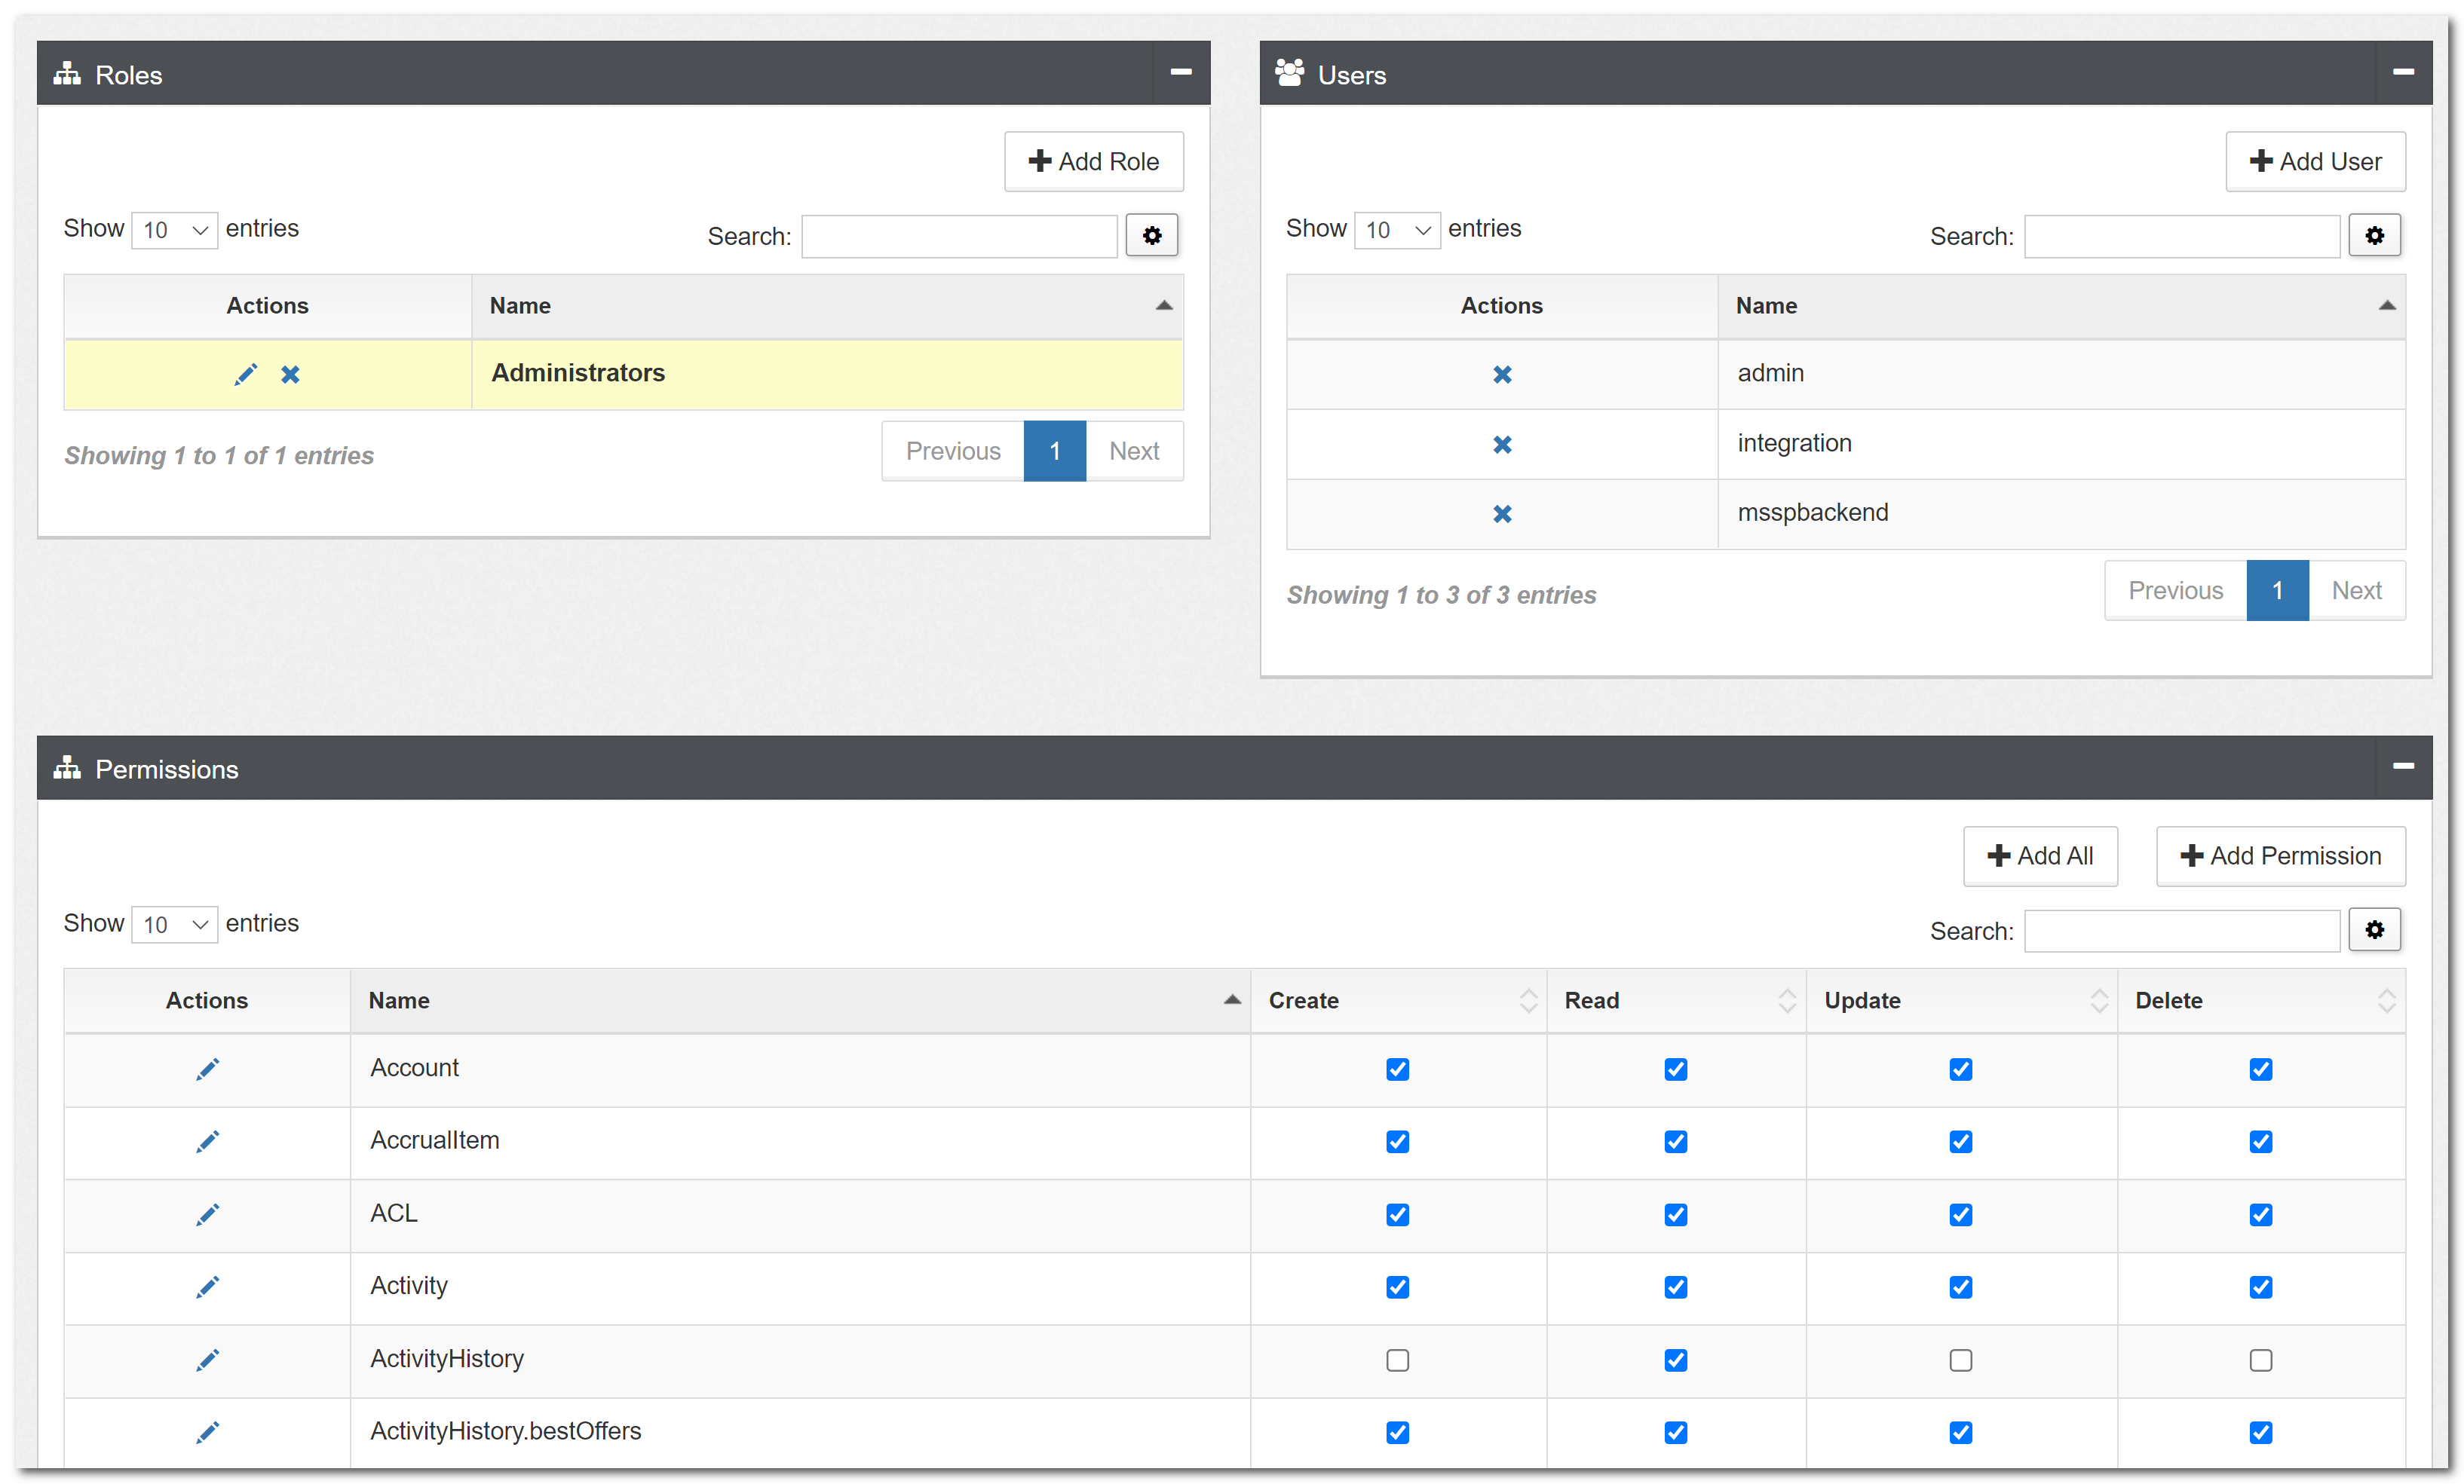This screenshot has width=2464, height=1484.
Task: Collapse the Permissions panel
Action: pyautogui.click(x=2403, y=766)
